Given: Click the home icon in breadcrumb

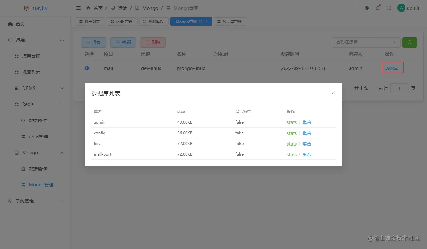Looking at the screenshot, I should [x=88, y=8].
